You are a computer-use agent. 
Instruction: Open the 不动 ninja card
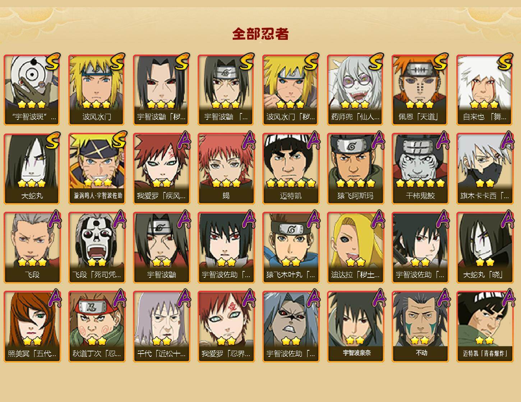[420, 327]
